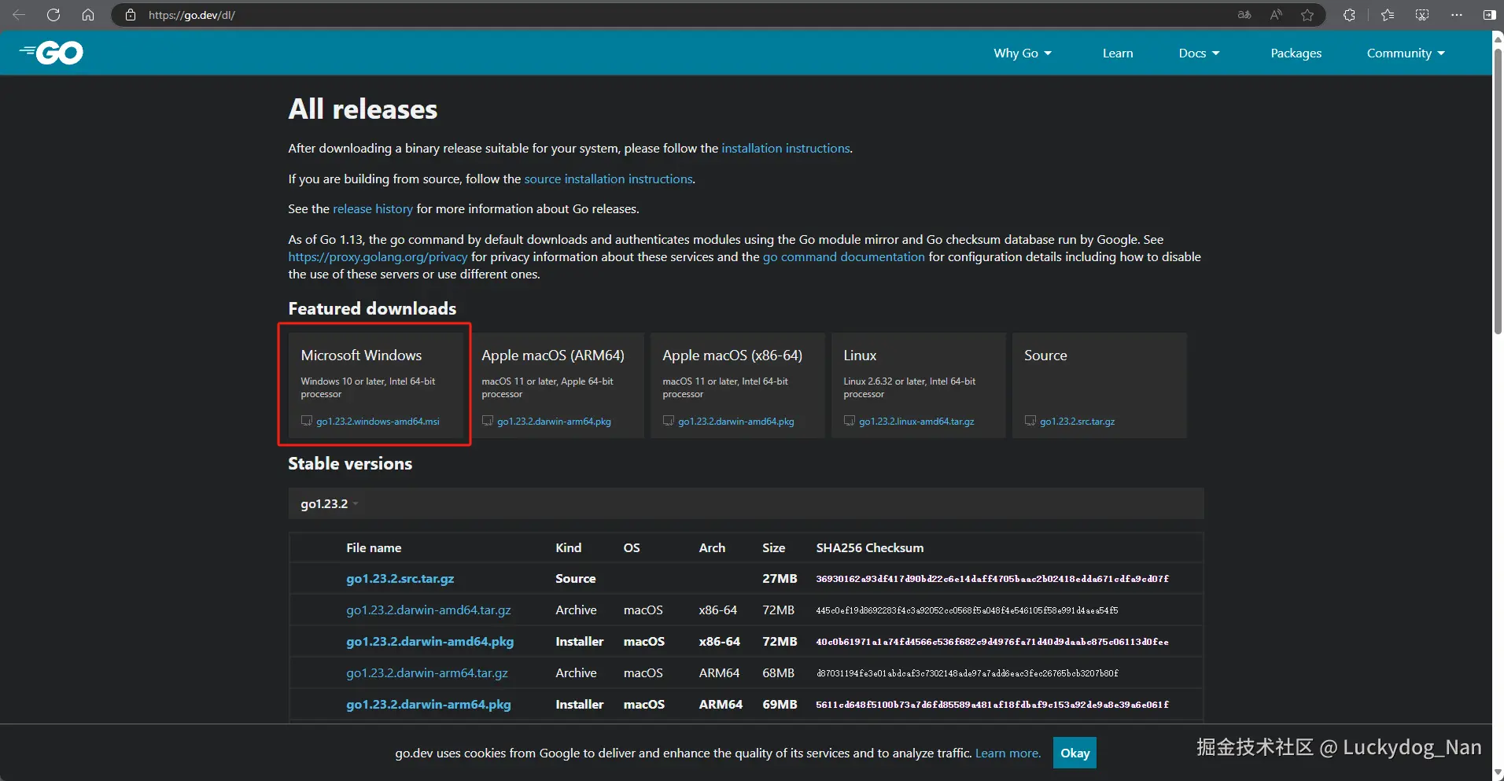This screenshot has height=781, width=1504.
Task: Download go1.23.2.darwin-amd64.pkg from the table
Action: [x=430, y=641]
